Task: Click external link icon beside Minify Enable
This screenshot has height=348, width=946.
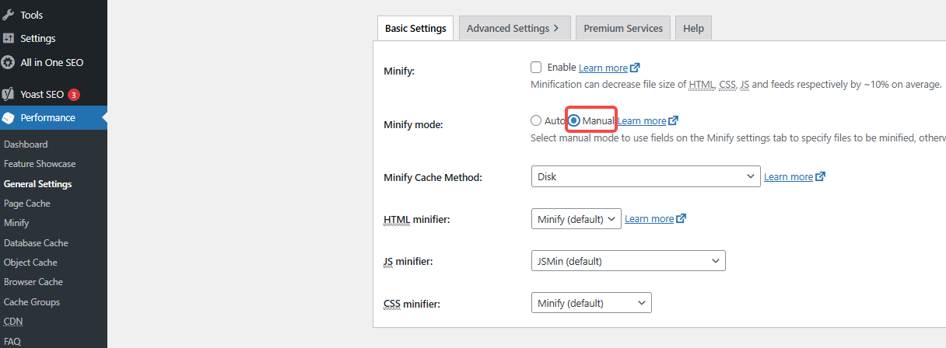Action: pos(635,68)
